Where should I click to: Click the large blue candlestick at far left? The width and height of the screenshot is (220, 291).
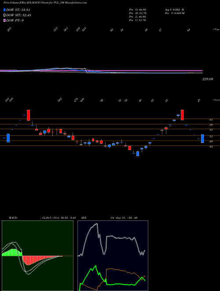tap(8, 138)
